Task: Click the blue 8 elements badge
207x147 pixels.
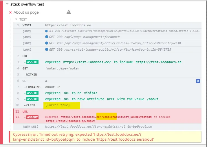Action: [x=198, y=81]
